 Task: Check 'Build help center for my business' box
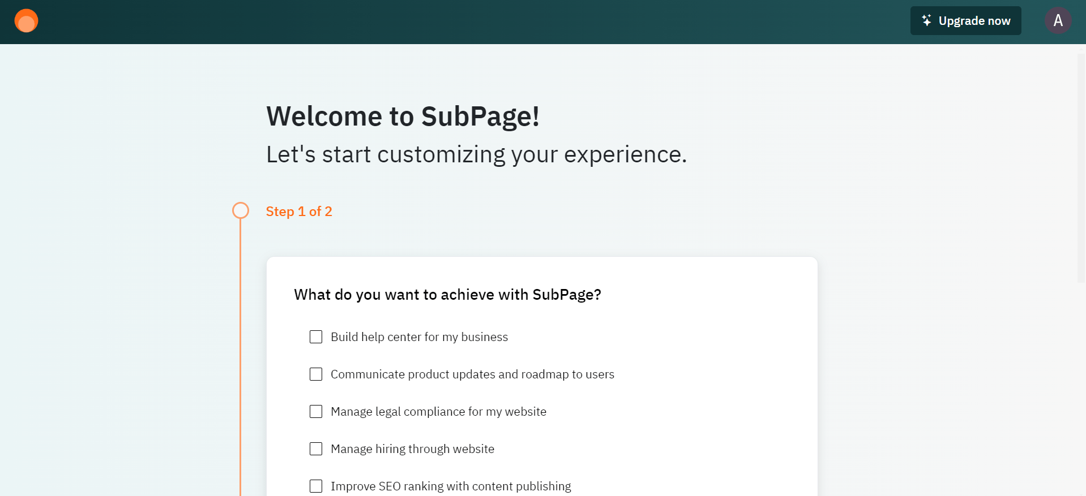(x=316, y=337)
